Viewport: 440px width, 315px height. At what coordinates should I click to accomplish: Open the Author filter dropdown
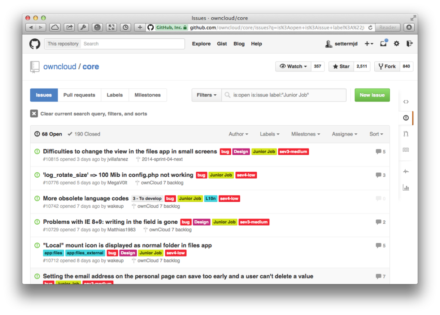(238, 134)
